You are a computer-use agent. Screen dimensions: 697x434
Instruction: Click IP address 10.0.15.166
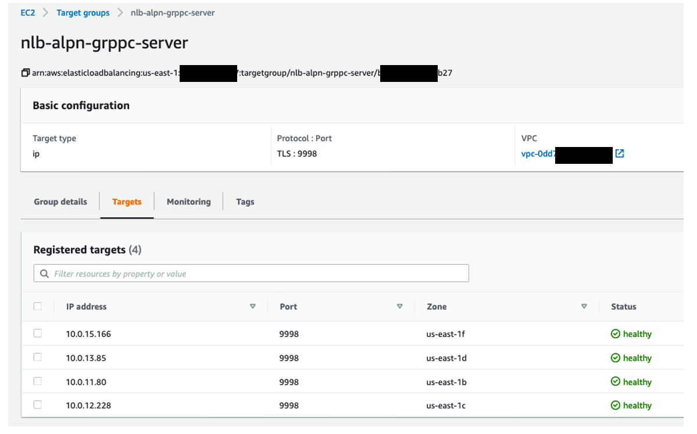tap(88, 334)
